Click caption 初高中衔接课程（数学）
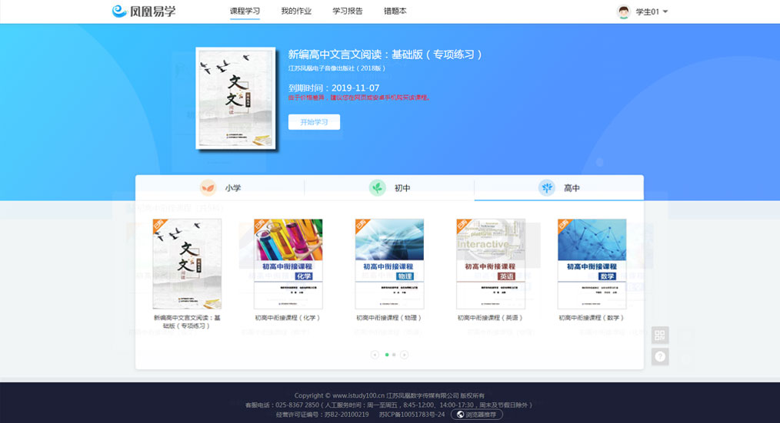Screen dimensions: 780x423 [592, 318]
